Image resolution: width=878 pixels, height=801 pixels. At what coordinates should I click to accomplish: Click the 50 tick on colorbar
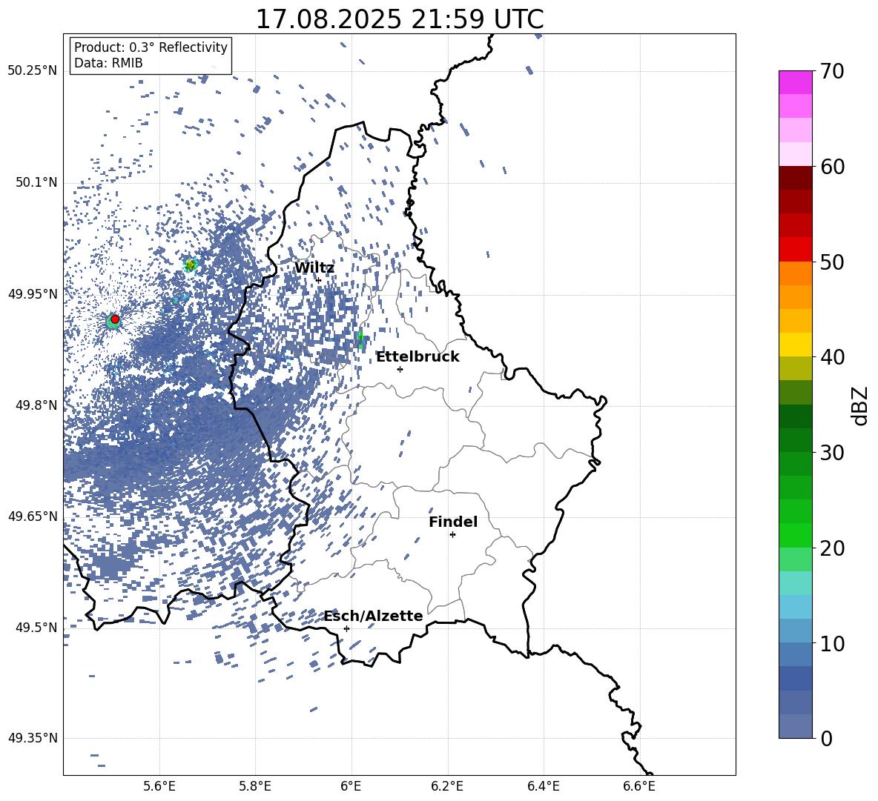[832, 262]
